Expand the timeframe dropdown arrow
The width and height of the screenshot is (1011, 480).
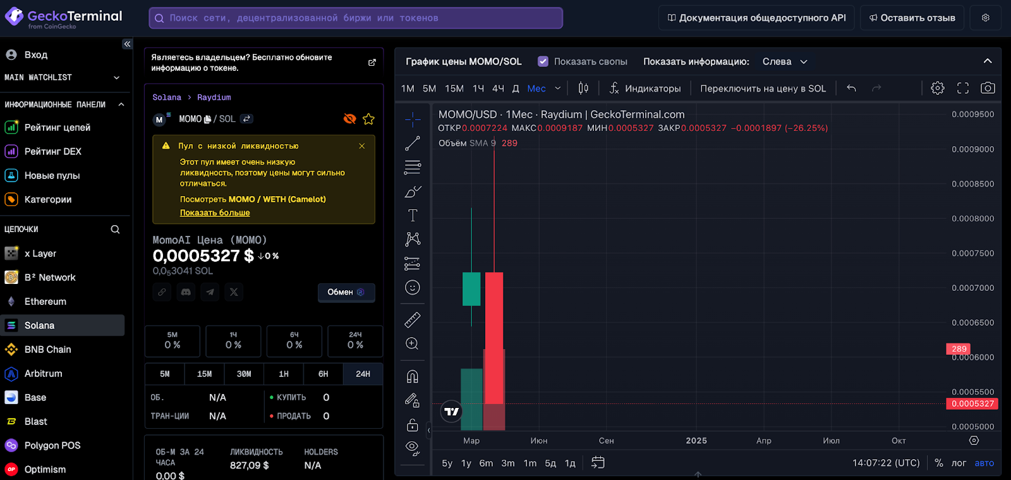point(558,89)
